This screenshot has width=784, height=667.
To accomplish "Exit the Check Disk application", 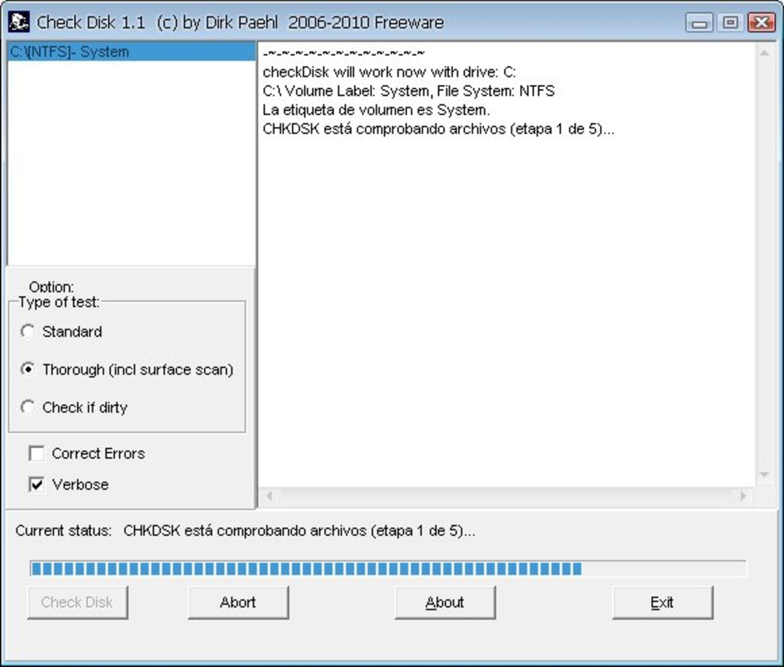I will tap(662, 603).
